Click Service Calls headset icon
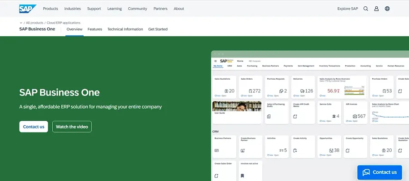This screenshot has height=181, width=409. [x=334, y=116]
